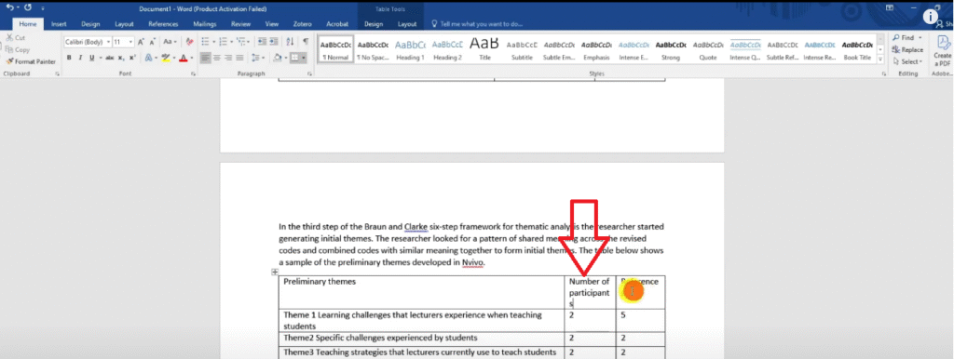Click the table move handle beside the table

[x=275, y=273]
